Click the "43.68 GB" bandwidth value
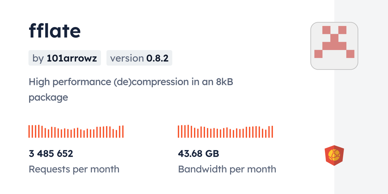This screenshot has height=194, width=388. 198,154
